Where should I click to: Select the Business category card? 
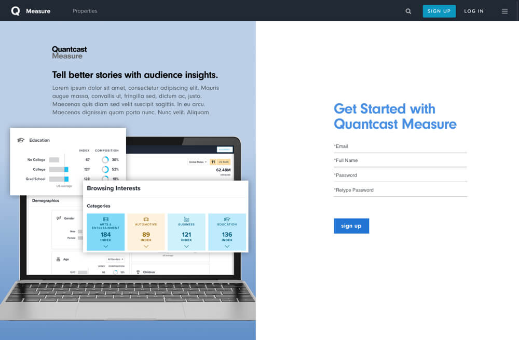tap(186, 232)
